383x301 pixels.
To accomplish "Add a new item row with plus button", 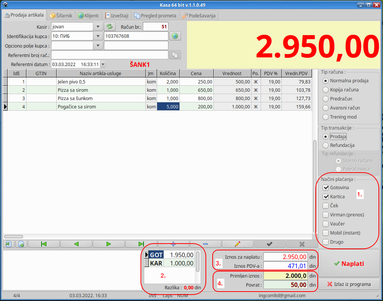I will coord(173,244).
